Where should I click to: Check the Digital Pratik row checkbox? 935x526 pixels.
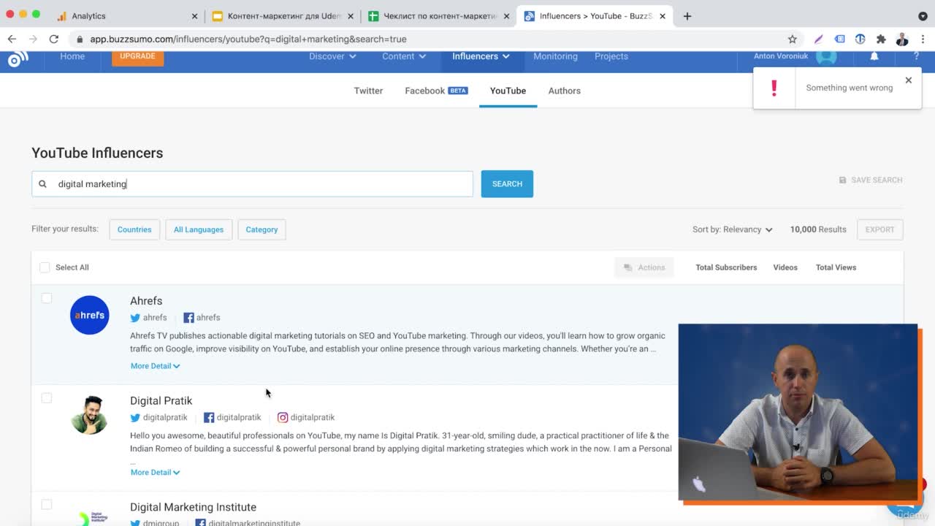pyautogui.click(x=47, y=398)
